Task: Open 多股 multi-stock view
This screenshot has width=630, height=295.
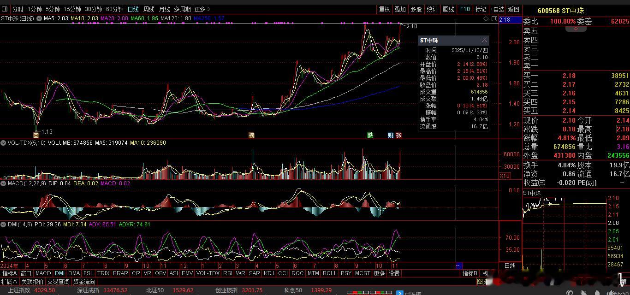Action: click(x=416, y=9)
